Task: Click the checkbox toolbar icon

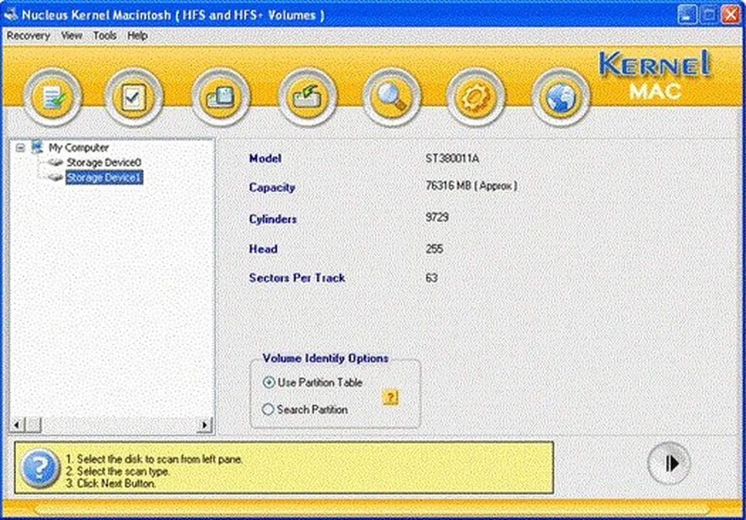Action: tap(134, 98)
